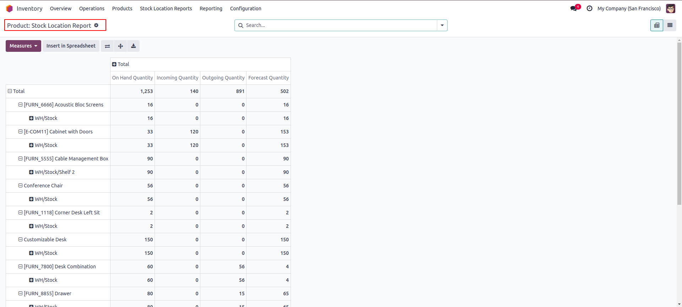Switch to list view

click(x=670, y=26)
